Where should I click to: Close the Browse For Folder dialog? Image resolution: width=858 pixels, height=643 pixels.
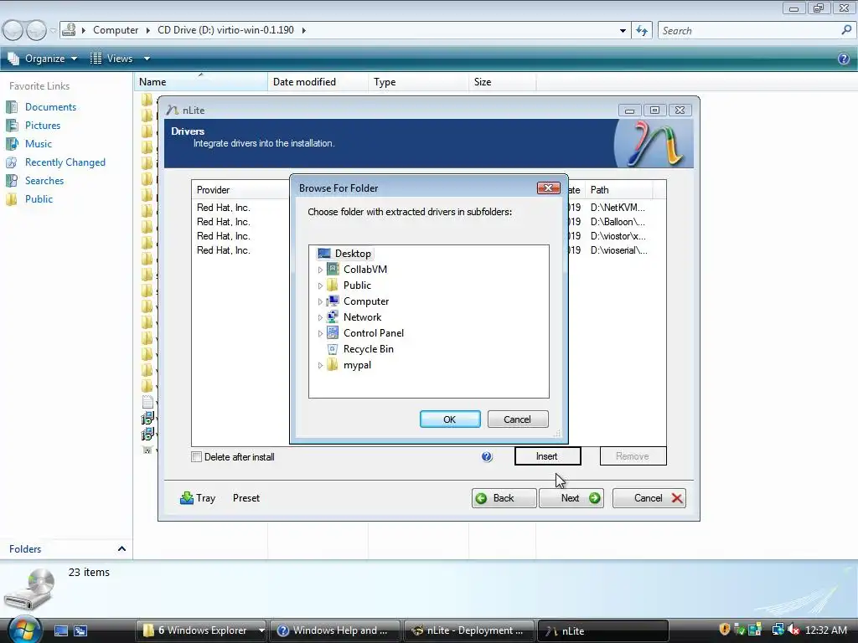point(548,188)
